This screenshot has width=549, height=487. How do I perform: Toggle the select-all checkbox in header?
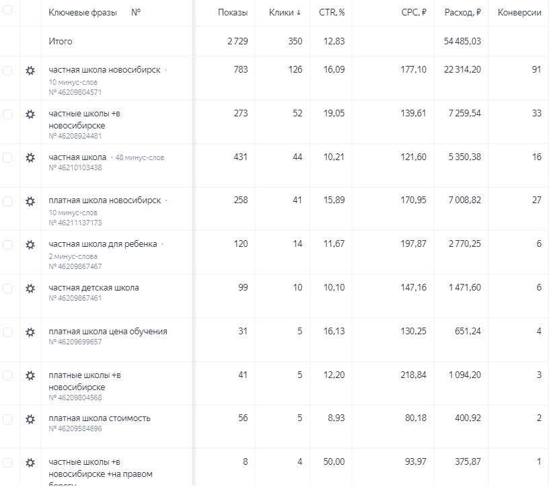coord(7,10)
